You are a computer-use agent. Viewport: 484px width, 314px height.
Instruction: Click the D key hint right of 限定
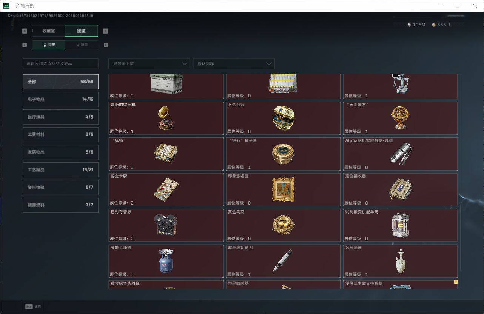tap(106, 45)
